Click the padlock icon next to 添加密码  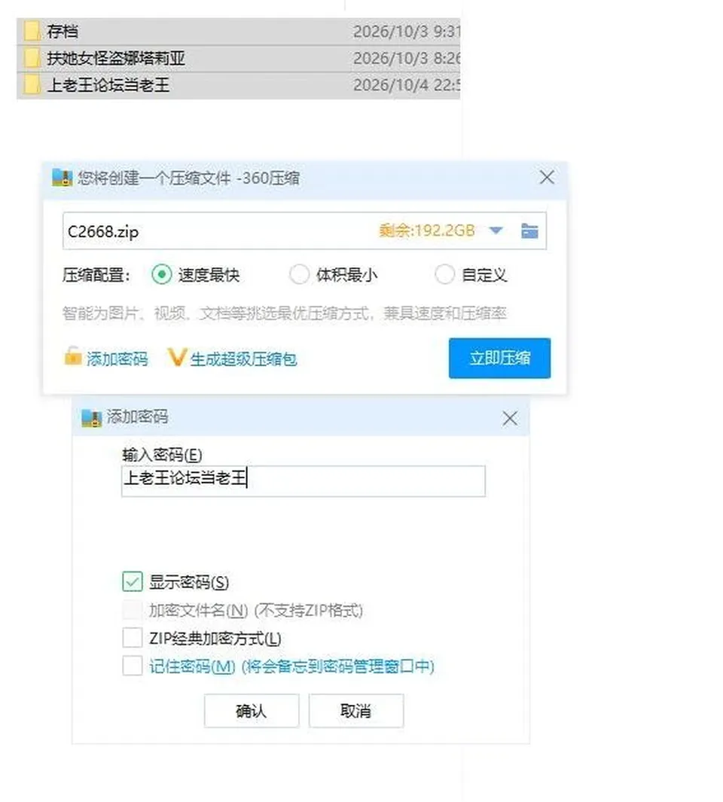[x=72, y=356]
